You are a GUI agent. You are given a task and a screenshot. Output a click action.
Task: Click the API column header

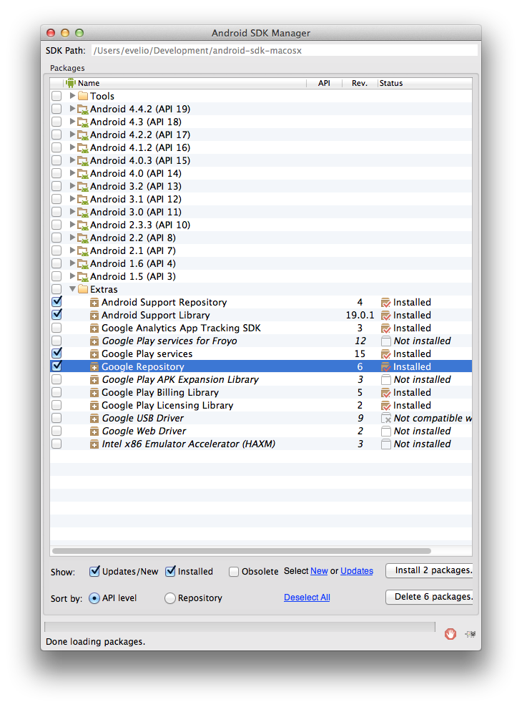(x=324, y=83)
